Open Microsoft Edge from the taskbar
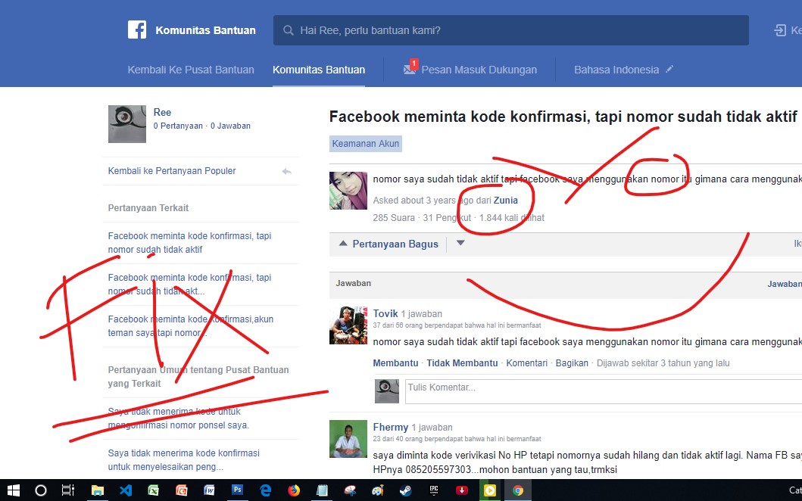 coord(266,490)
